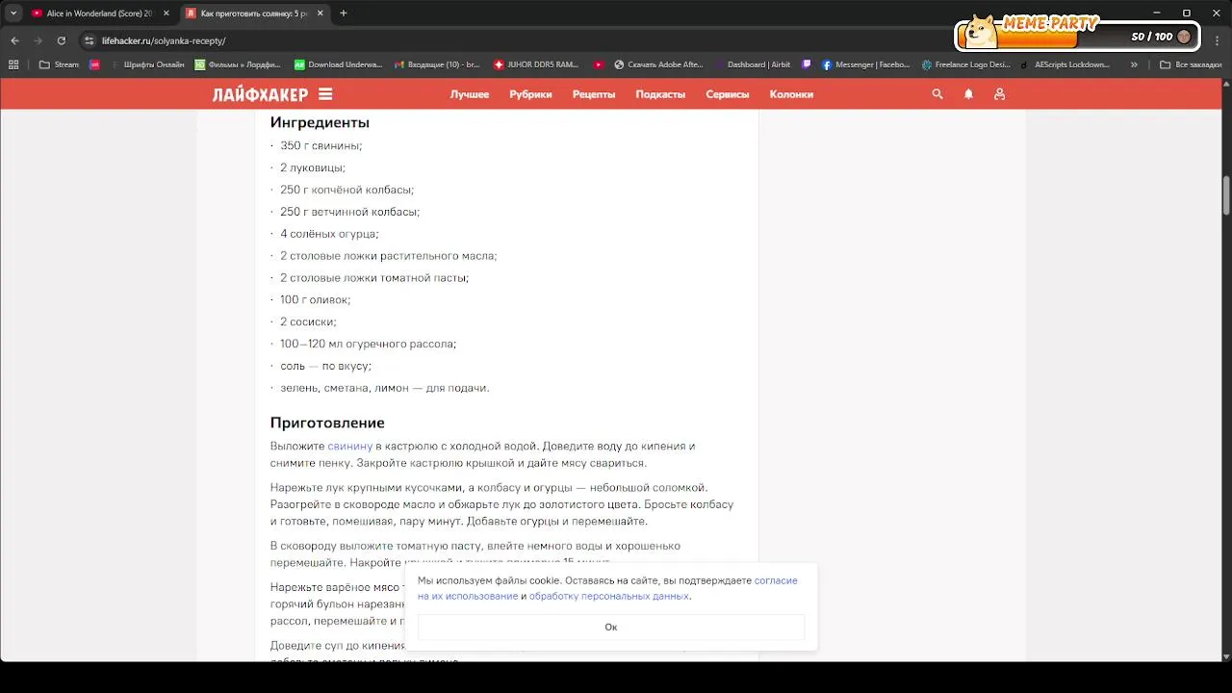Reload the page with browser refresh icon
Screen dimensions: 1232x693
(x=62, y=40)
